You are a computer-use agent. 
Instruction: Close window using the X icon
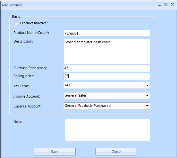[172, 4]
